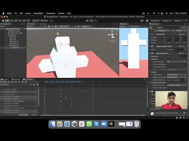Select the Rect tool in Unity toolbar
The image size is (189, 141).
click(20, 21)
